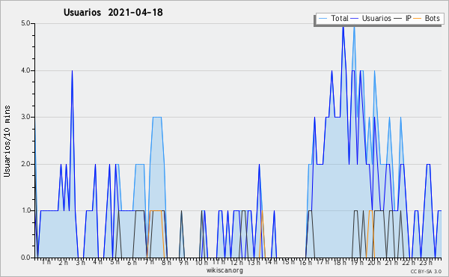Click the y-axis label '1.0'
Screen dimensions: 449x277
[25, 210]
